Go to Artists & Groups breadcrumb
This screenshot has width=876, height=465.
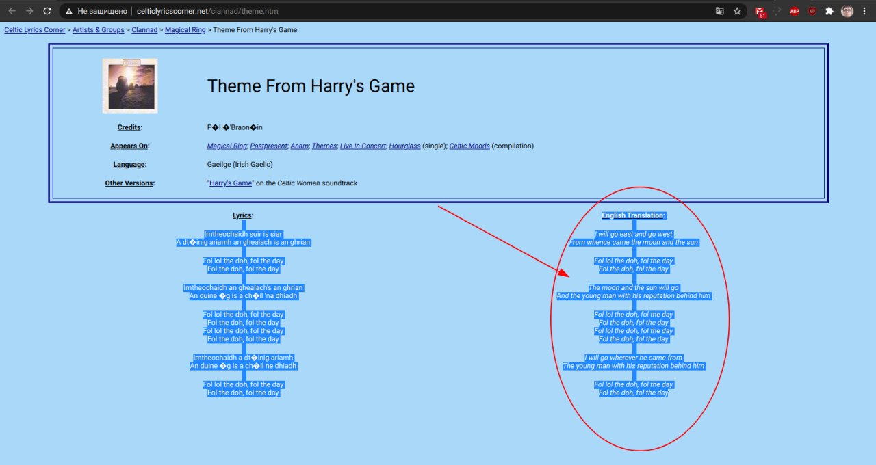point(99,30)
